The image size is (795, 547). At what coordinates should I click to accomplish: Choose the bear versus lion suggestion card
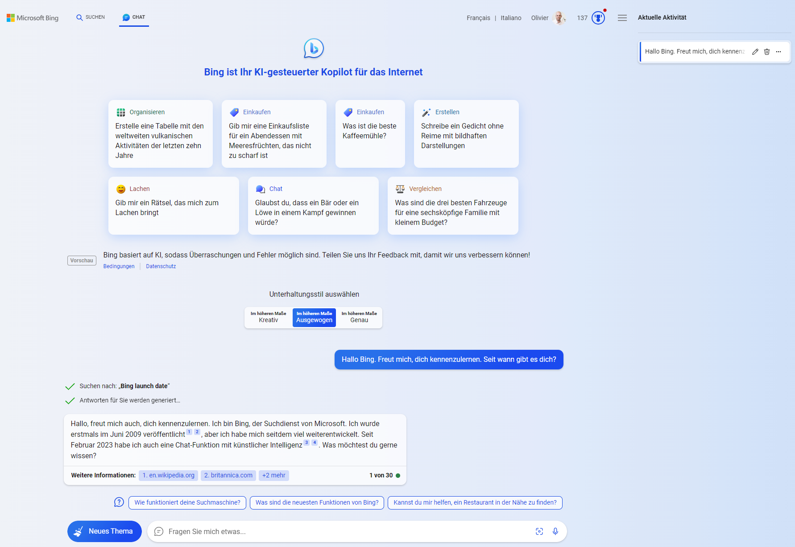pos(313,206)
